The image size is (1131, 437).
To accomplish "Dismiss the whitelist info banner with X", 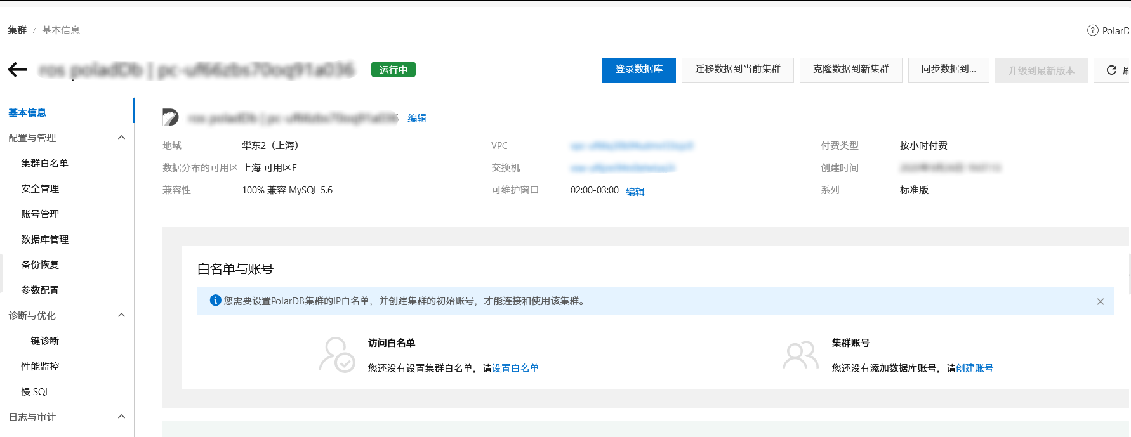I will [1101, 302].
